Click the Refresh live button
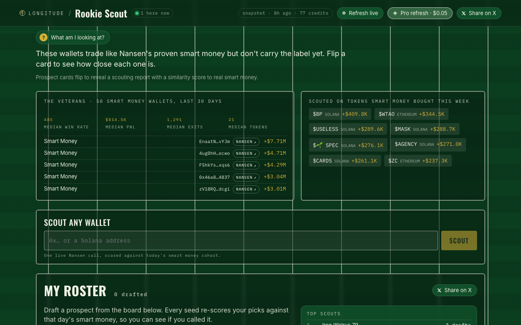Viewport: 521px width, 325px height. pyautogui.click(x=360, y=13)
